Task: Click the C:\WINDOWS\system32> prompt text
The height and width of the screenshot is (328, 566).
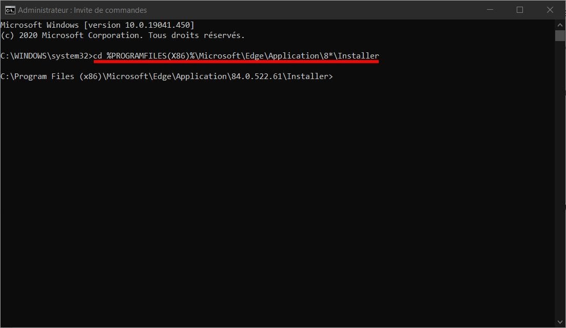Action: 47,55
